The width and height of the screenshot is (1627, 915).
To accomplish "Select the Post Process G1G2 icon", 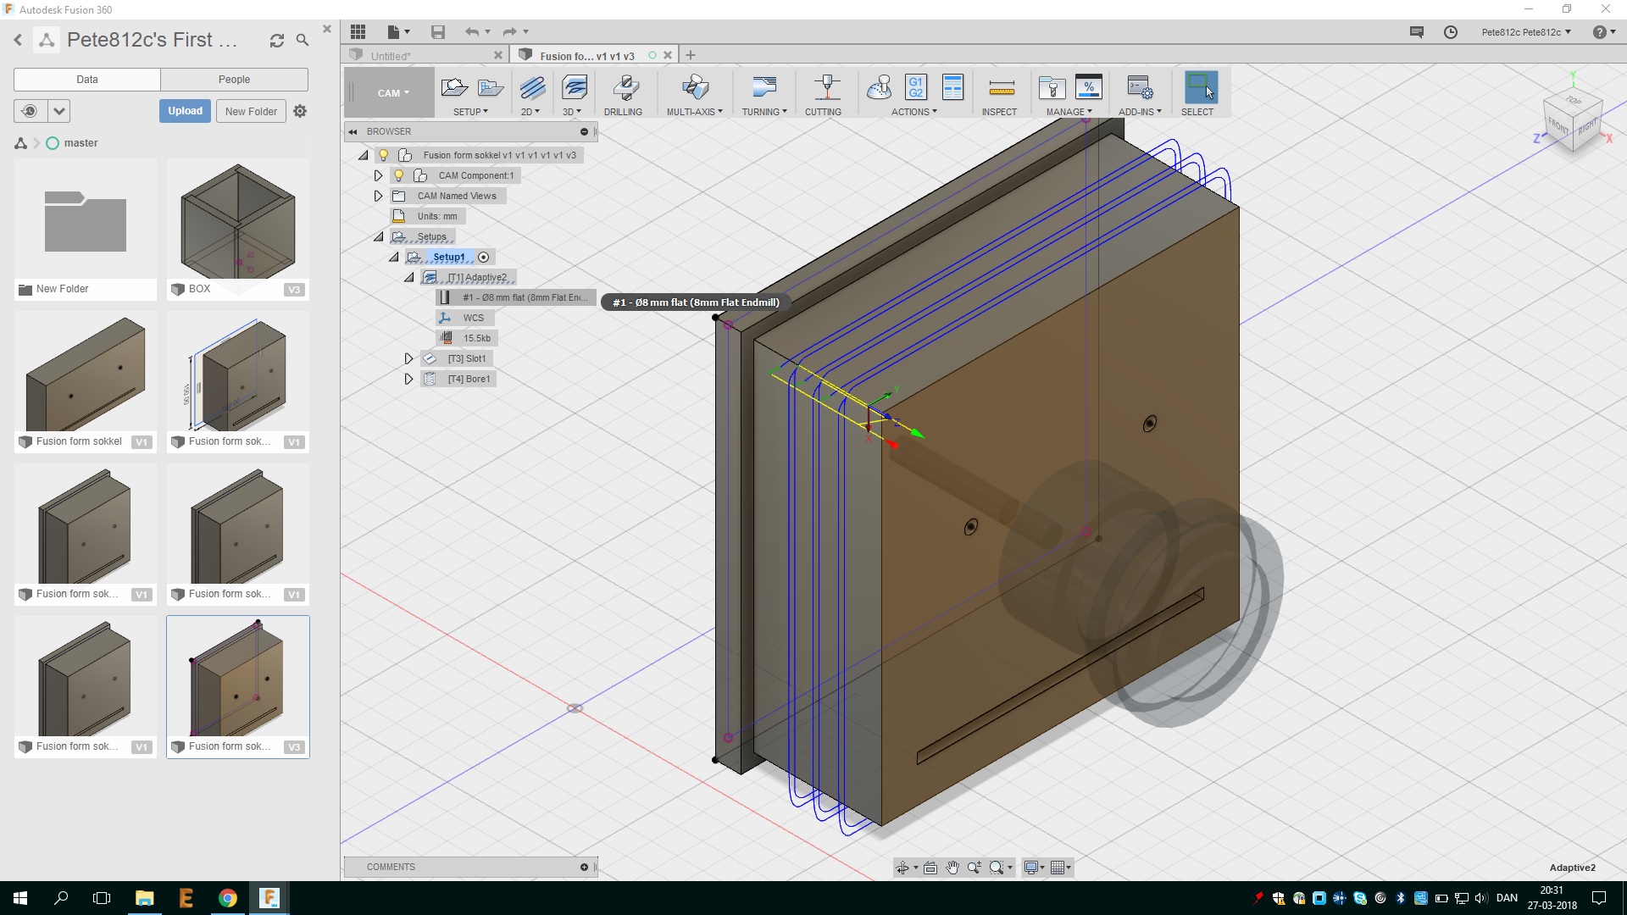I will coord(915,87).
